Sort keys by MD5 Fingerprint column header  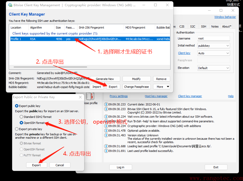139,28
